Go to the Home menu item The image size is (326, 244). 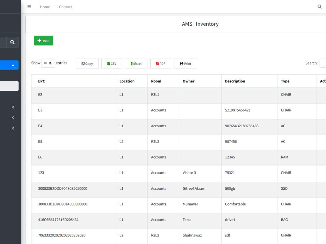45,7
